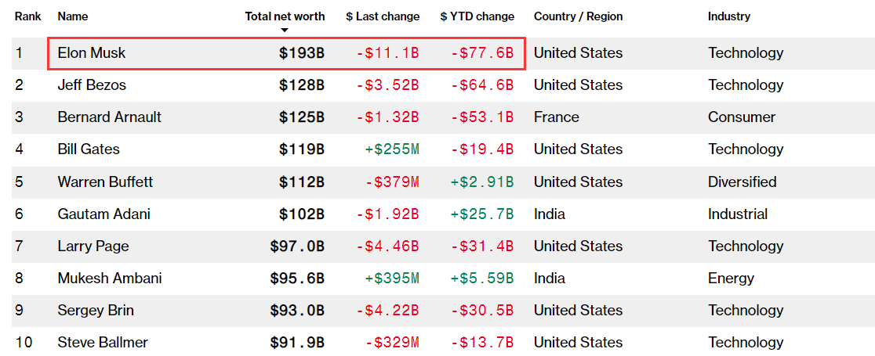Click Sergey Brin's name
This screenshot has height=356, width=875.
click(96, 311)
